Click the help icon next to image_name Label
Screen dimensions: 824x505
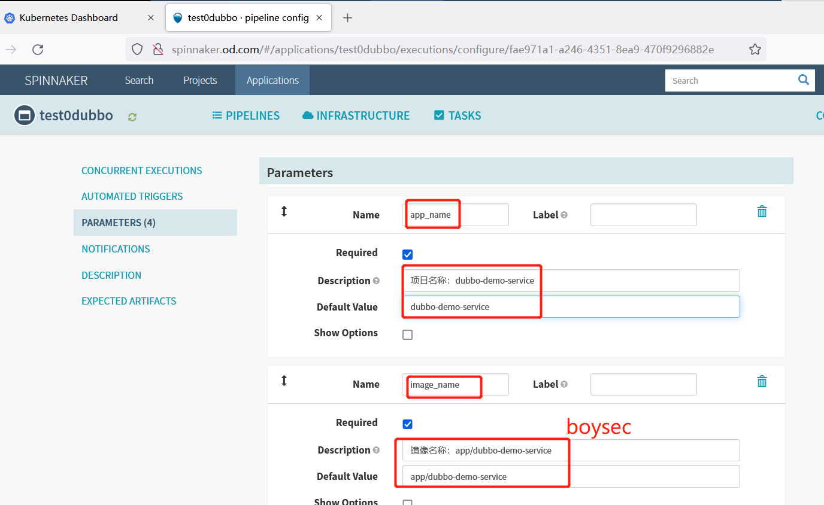point(564,385)
